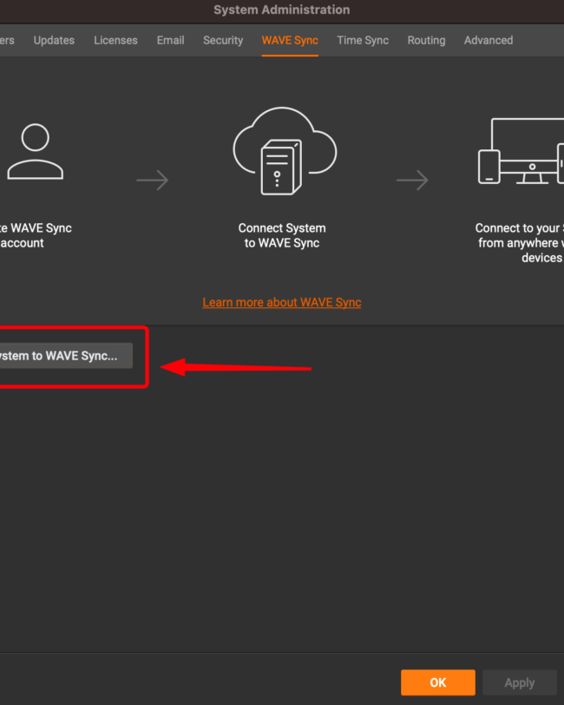Click the Apply button
Screen dimensions: 564x705
click(520, 682)
